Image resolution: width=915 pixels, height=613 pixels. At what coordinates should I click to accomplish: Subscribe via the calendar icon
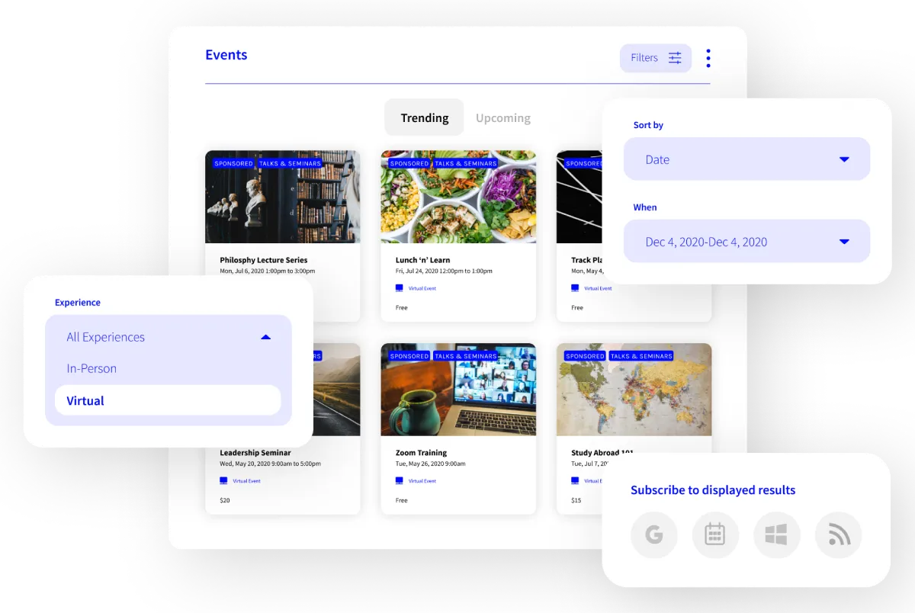[x=715, y=535]
